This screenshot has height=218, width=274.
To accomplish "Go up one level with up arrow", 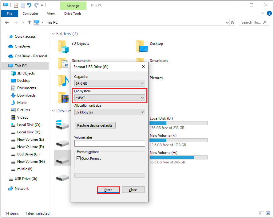I will [29, 22].
